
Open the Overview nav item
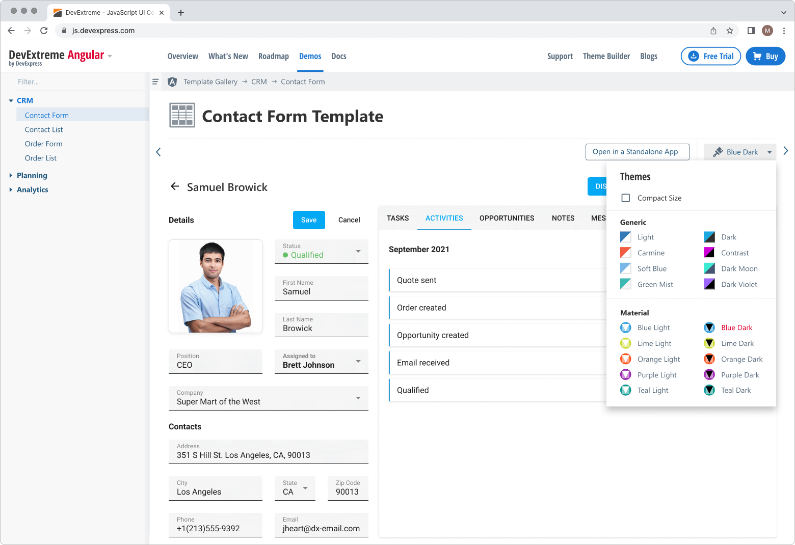[183, 56]
